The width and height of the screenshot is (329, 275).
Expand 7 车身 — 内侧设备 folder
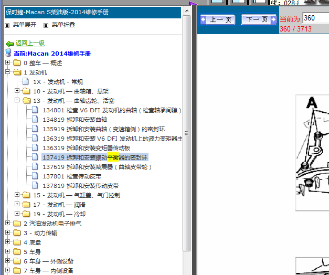[x=7, y=270]
